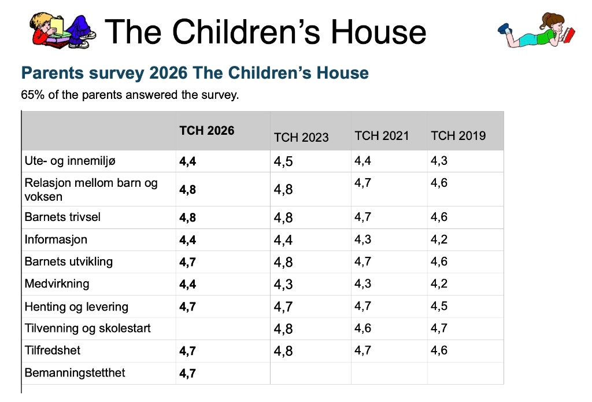Select 'Relasjon mellom barn og voksen' row label
This screenshot has height=402, width=592.
91,189
